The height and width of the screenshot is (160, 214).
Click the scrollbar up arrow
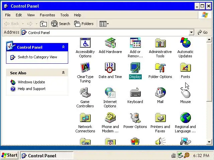click(209, 40)
